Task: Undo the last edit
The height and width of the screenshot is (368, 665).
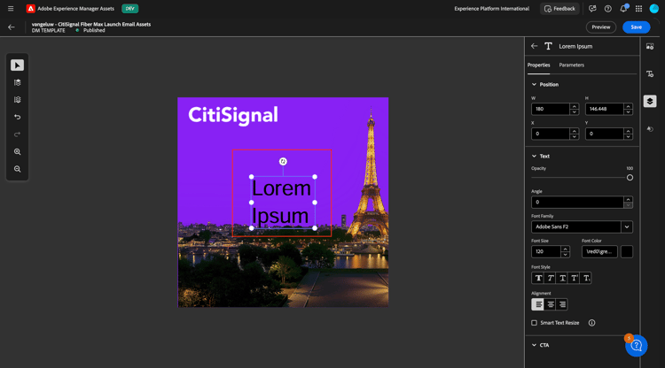Action: pos(18,117)
